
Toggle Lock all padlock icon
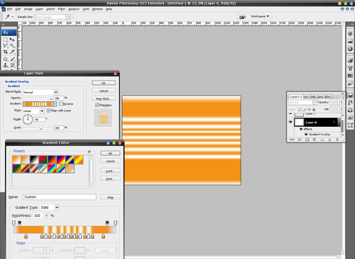(314, 109)
